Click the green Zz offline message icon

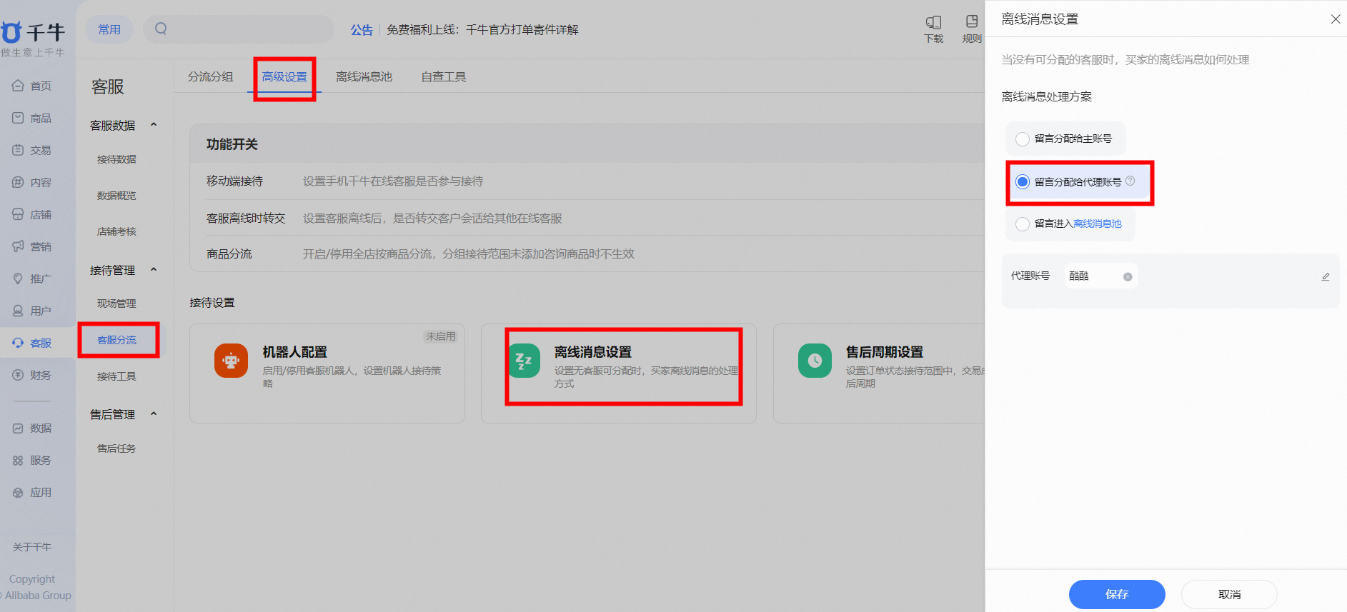tap(524, 361)
